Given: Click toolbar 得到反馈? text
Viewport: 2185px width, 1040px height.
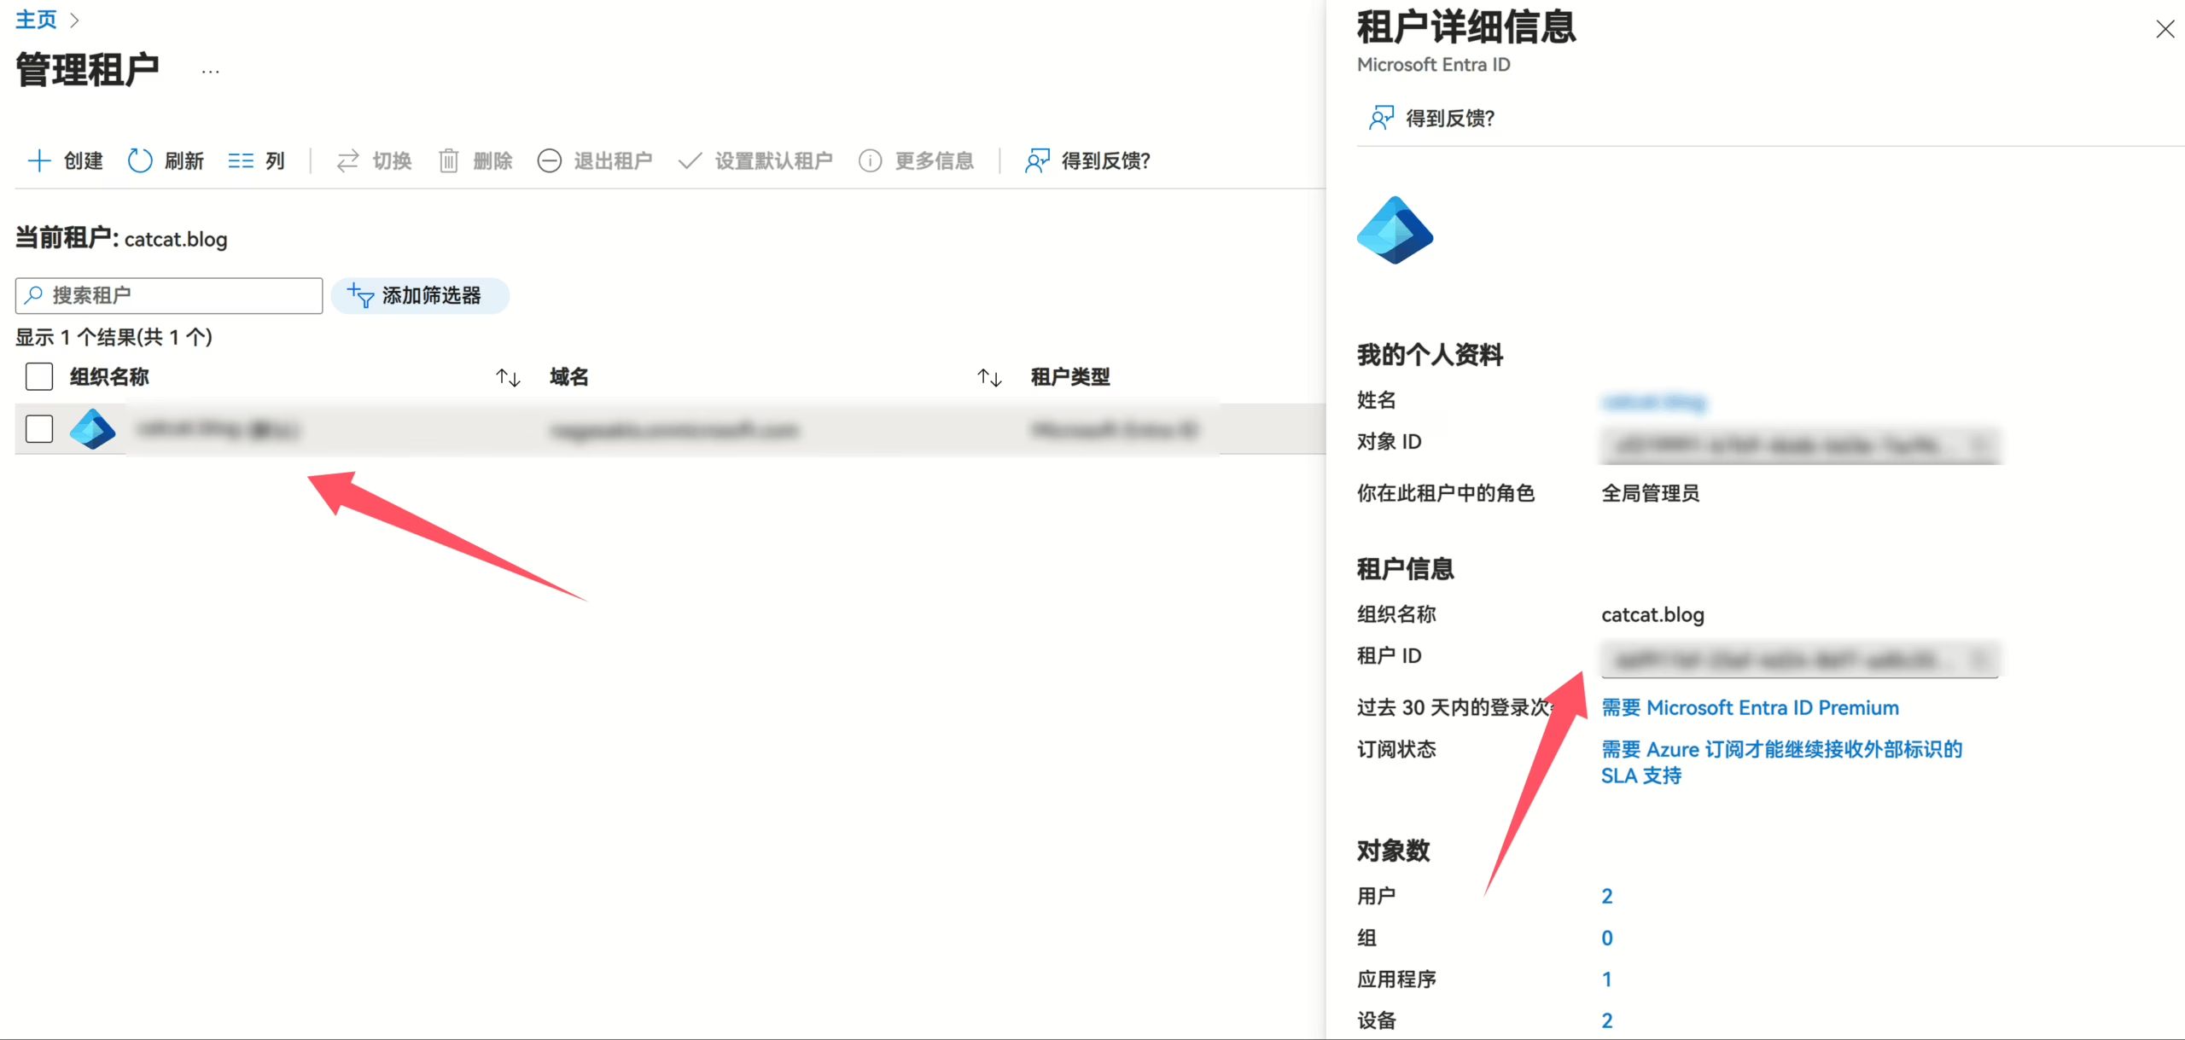Looking at the screenshot, I should tap(1105, 160).
